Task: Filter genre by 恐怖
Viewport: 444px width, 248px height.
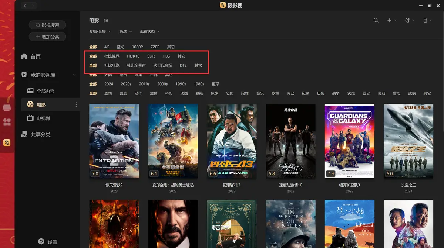Action: click(229, 93)
